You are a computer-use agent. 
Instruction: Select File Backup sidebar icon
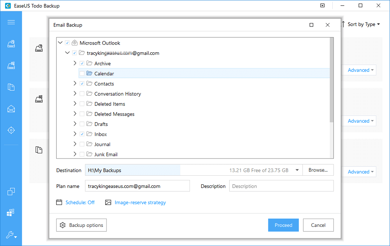[x=11, y=87]
